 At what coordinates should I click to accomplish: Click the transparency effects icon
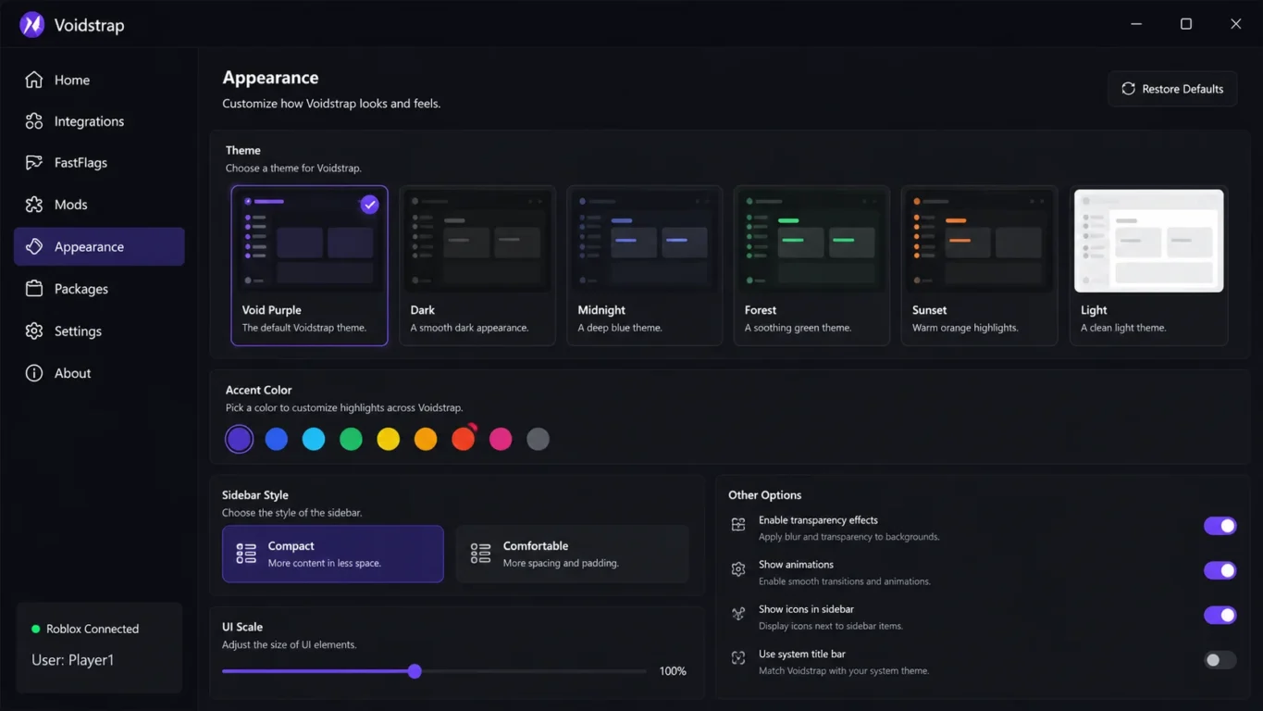coord(738,525)
